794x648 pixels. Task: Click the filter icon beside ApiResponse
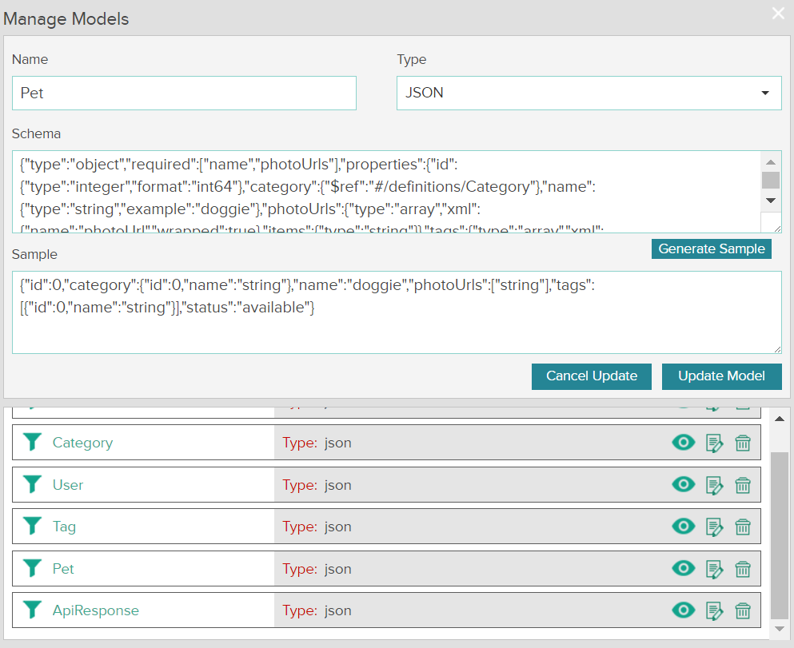click(32, 610)
